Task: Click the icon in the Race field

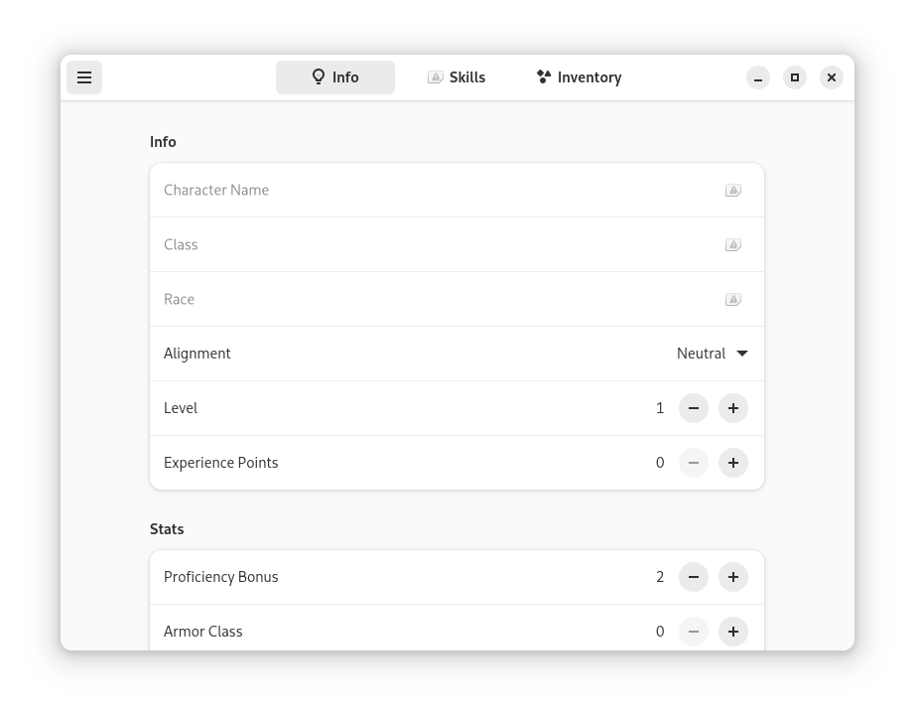Action: point(733,300)
